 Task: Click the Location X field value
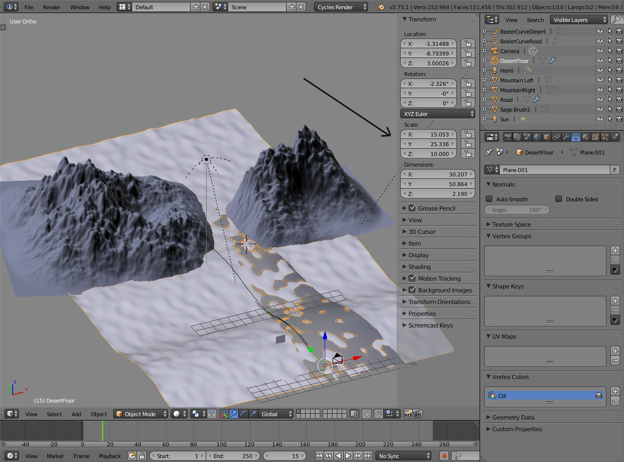pyautogui.click(x=429, y=43)
